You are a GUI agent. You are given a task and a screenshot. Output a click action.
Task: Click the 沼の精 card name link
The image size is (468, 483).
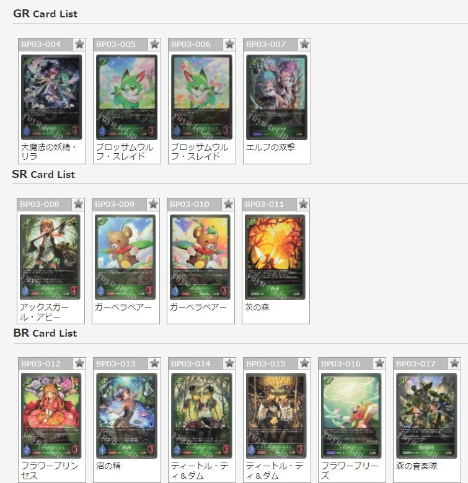tap(108, 466)
